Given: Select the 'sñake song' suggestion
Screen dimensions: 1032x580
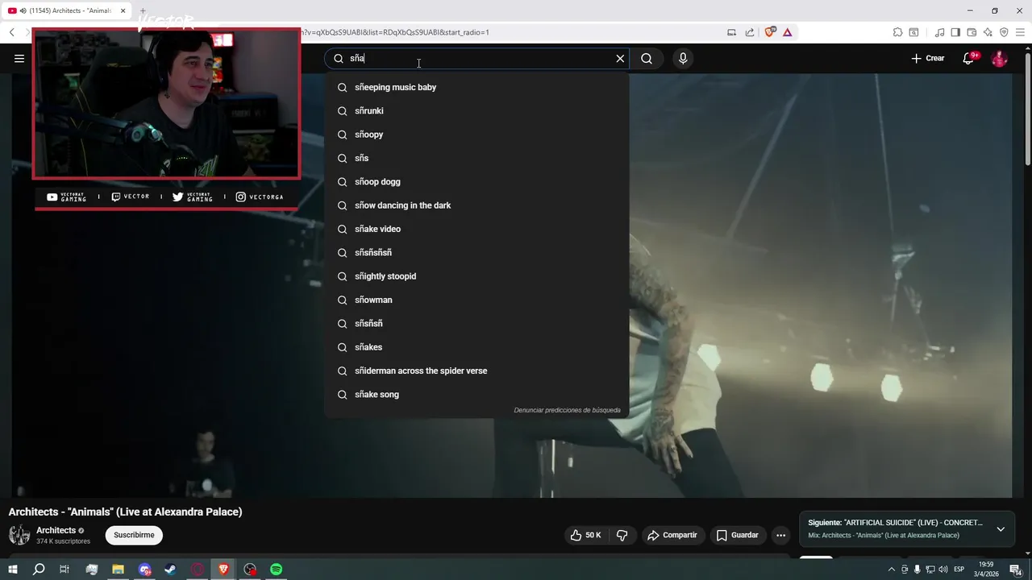Looking at the screenshot, I should (x=476, y=394).
